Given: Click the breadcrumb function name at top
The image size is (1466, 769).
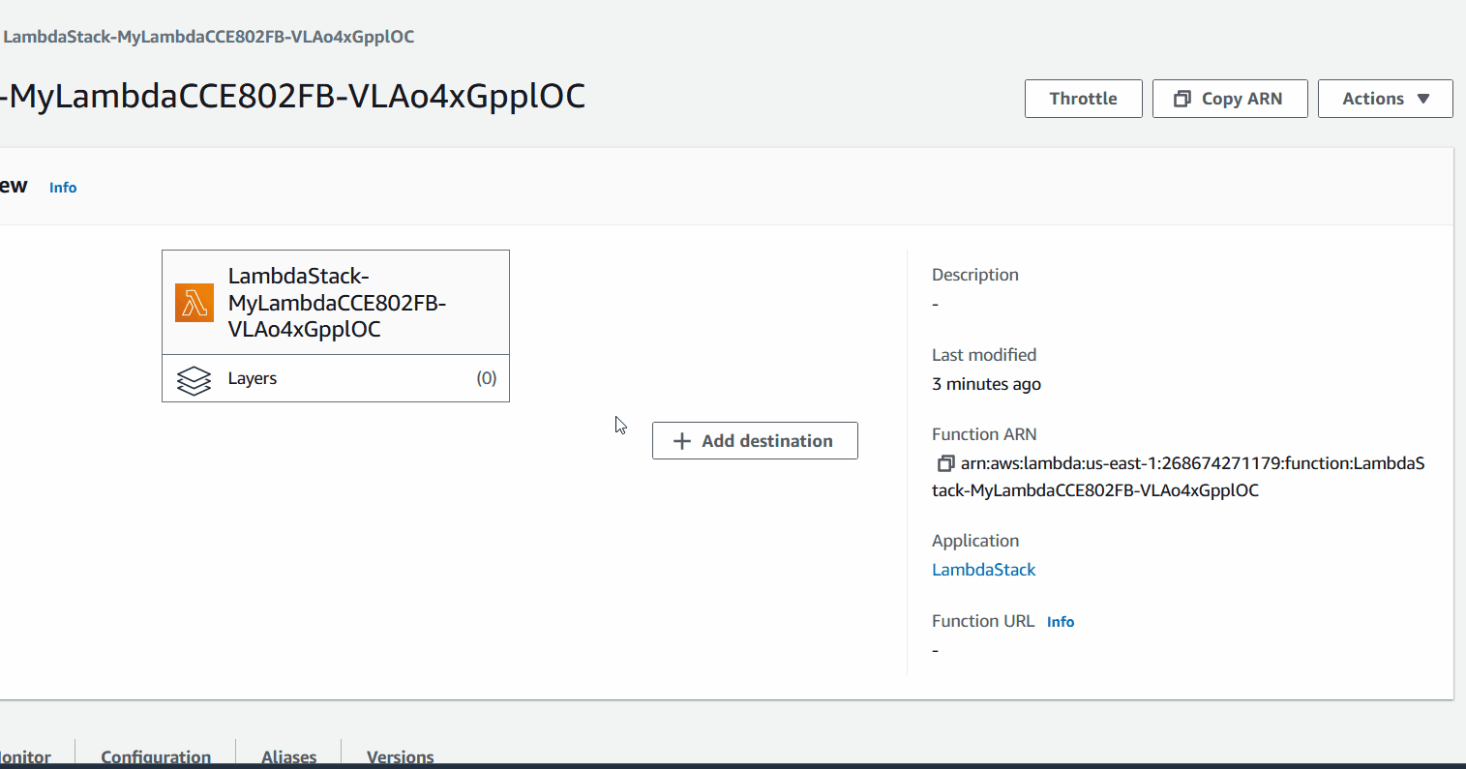Looking at the screenshot, I should click(x=208, y=37).
